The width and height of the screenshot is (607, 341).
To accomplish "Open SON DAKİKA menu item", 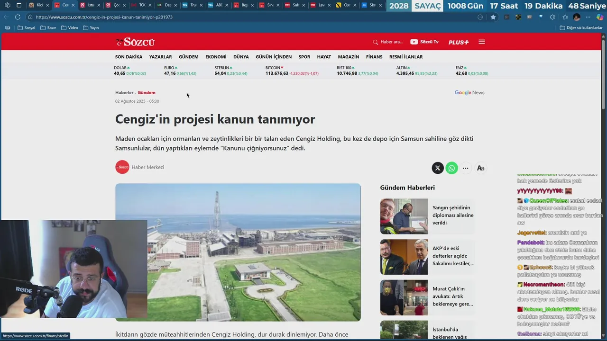I will click(129, 57).
